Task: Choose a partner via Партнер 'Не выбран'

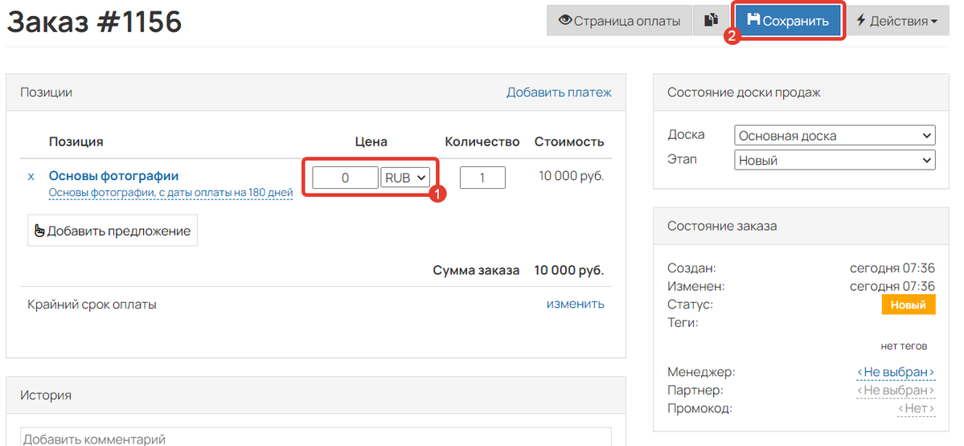Action: [x=896, y=391]
